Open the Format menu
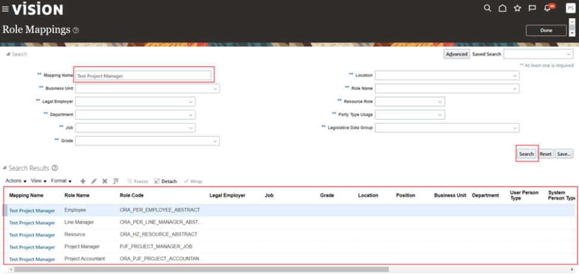 [x=61, y=181]
